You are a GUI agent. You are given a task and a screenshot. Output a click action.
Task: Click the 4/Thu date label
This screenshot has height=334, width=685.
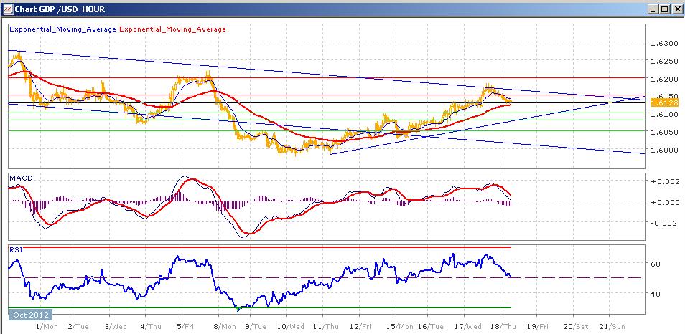pyautogui.click(x=150, y=325)
